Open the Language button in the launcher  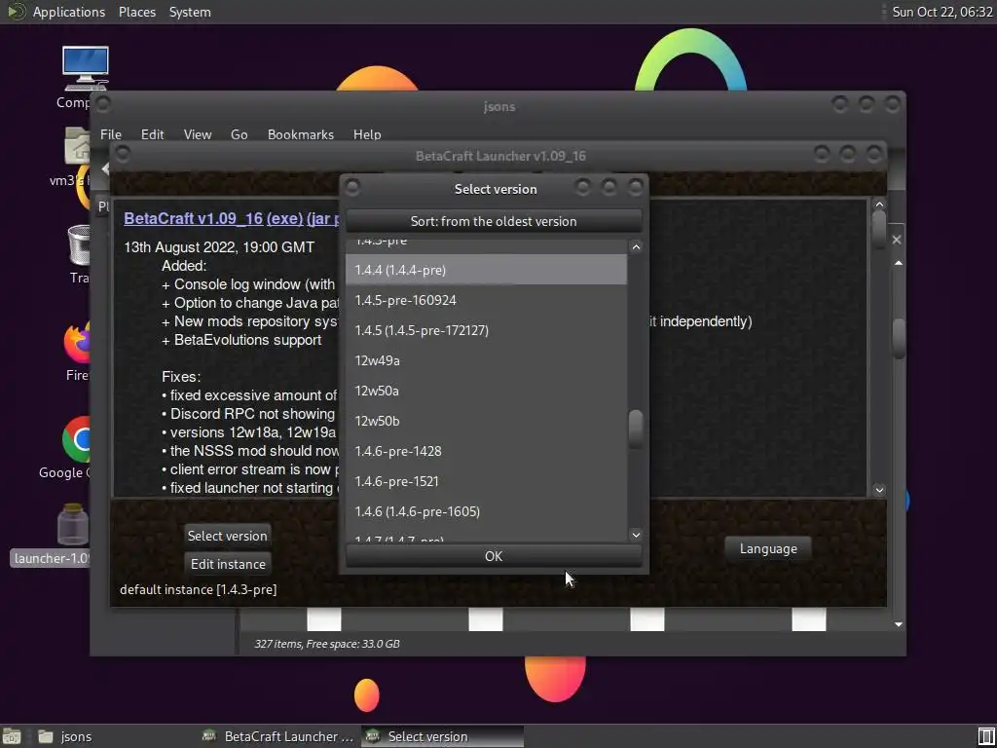[768, 548]
